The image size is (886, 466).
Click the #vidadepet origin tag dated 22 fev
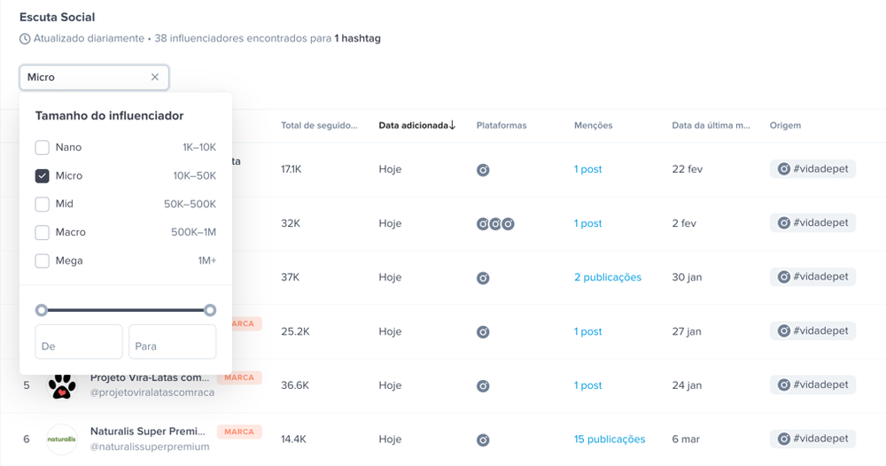click(813, 169)
